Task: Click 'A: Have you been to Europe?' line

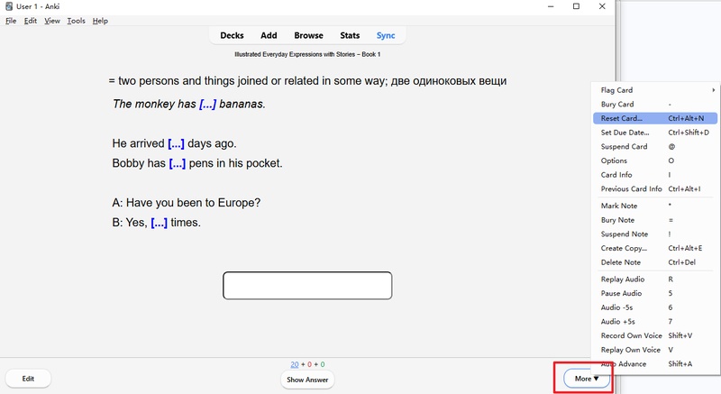Action: point(187,203)
